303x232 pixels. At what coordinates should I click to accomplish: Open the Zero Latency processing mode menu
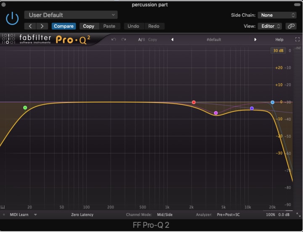82,215
